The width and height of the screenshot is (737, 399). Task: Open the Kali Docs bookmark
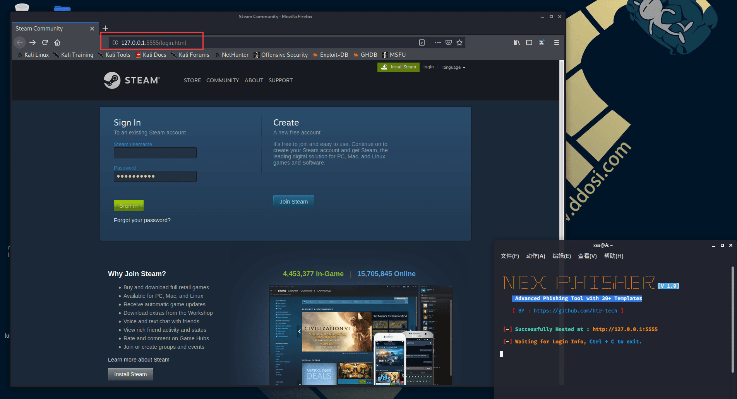tap(151, 55)
